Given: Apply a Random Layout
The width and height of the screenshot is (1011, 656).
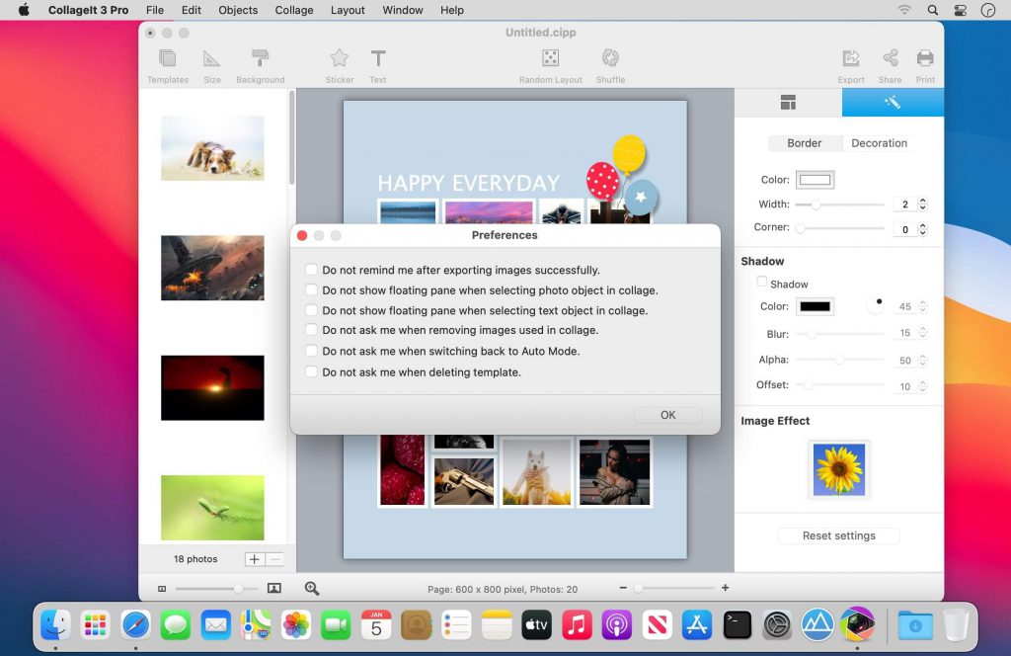Looking at the screenshot, I should pos(550,61).
